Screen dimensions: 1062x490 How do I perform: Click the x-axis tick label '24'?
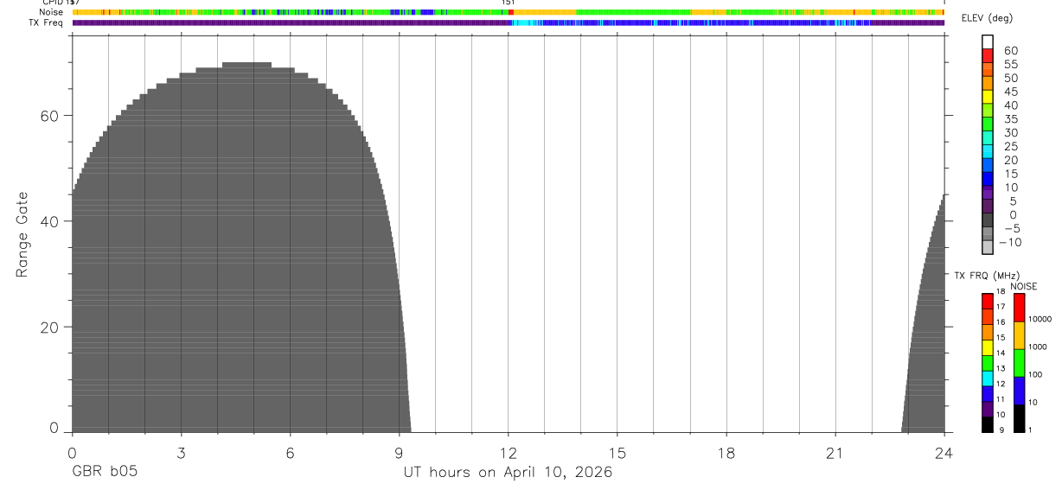pyautogui.click(x=944, y=453)
